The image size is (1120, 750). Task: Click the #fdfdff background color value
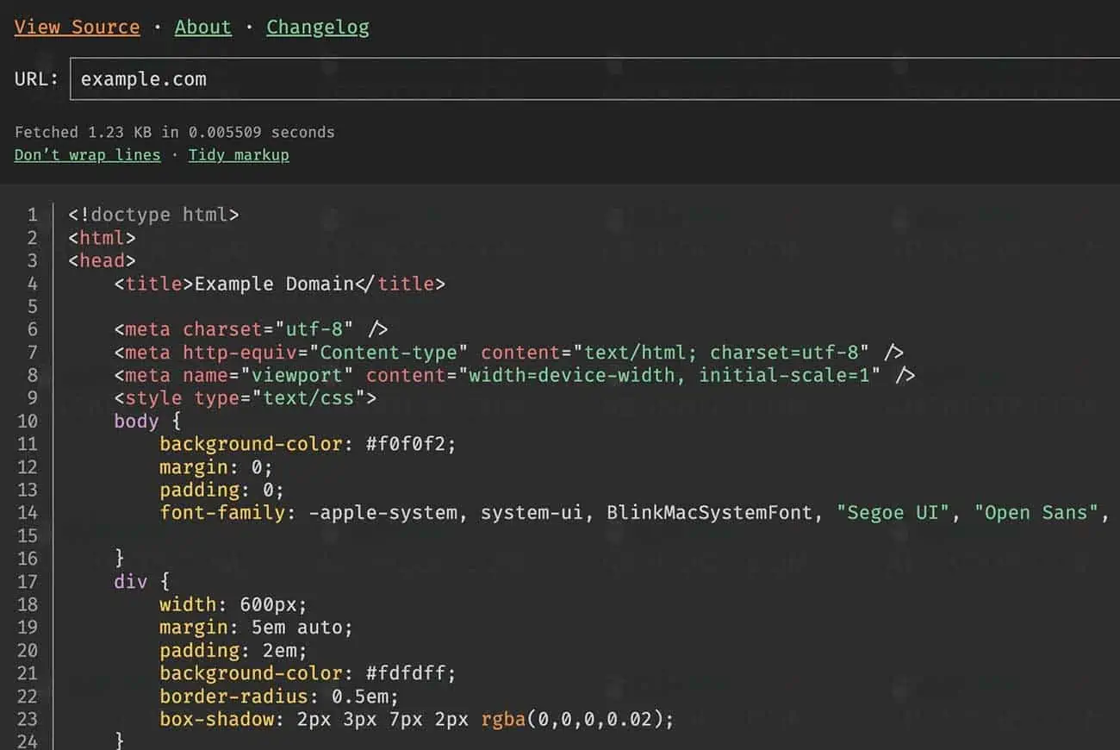pyautogui.click(x=410, y=672)
